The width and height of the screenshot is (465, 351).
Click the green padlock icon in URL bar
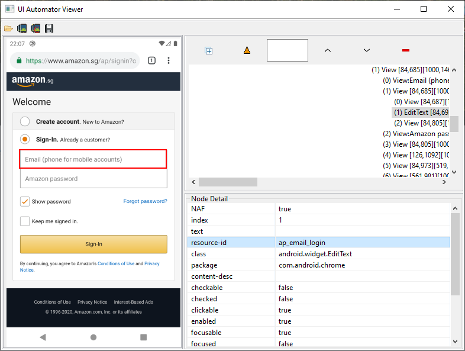[19, 60]
